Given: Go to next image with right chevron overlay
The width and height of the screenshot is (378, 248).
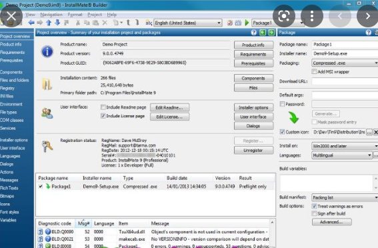Looking at the screenshot, I should (x=367, y=16).
